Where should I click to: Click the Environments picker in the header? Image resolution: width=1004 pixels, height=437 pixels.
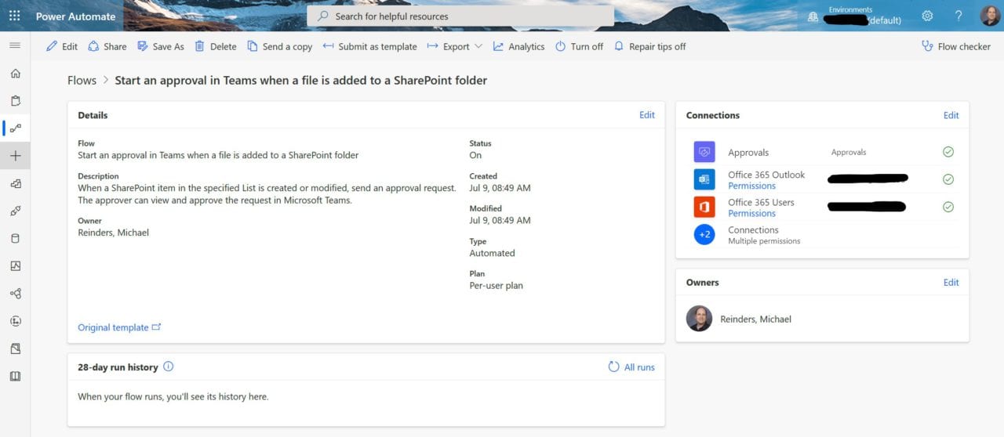point(853,16)
